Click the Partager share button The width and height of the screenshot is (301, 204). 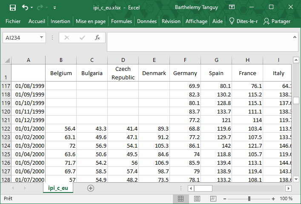click(277, 21)
